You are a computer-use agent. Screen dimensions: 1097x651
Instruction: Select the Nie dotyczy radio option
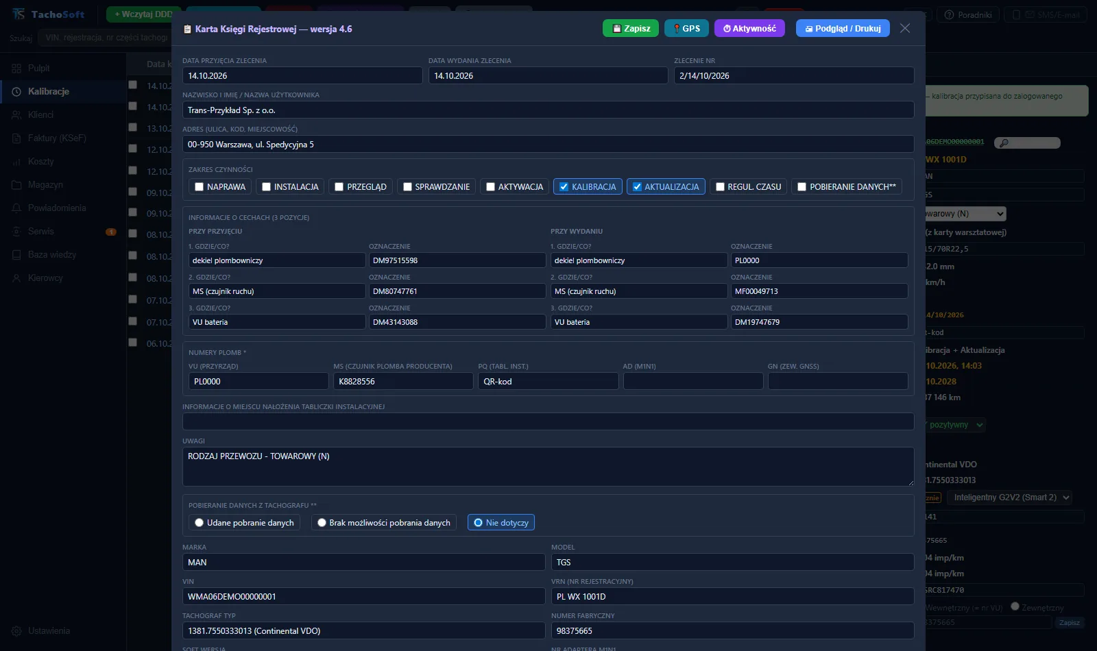pyautogui.click(x=478, y=522)
